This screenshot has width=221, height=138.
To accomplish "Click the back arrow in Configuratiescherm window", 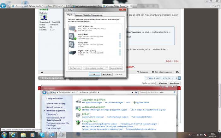I will (45, 92).
